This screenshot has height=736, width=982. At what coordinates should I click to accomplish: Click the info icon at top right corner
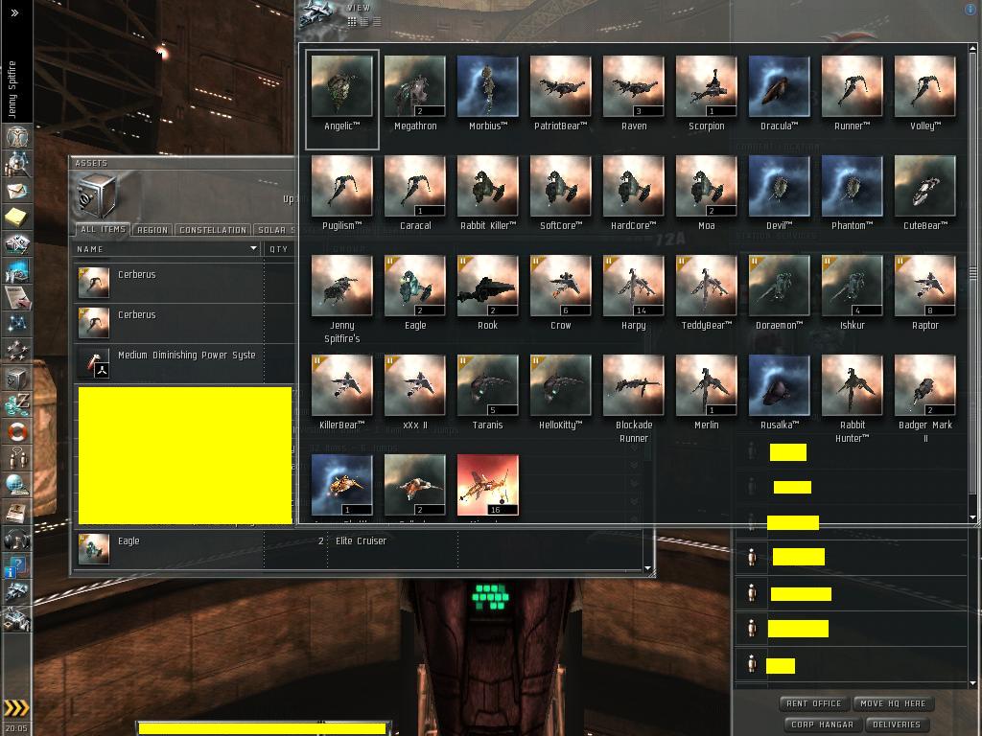click(x=970, y=10)
